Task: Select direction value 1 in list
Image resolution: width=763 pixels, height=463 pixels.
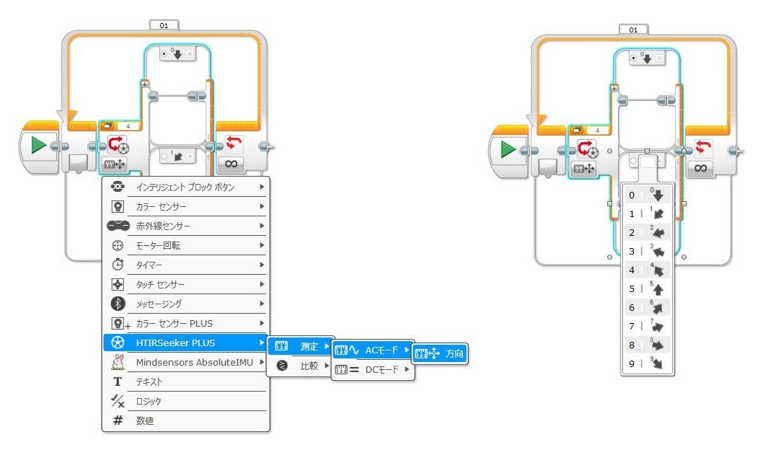Action: point(647,213)
